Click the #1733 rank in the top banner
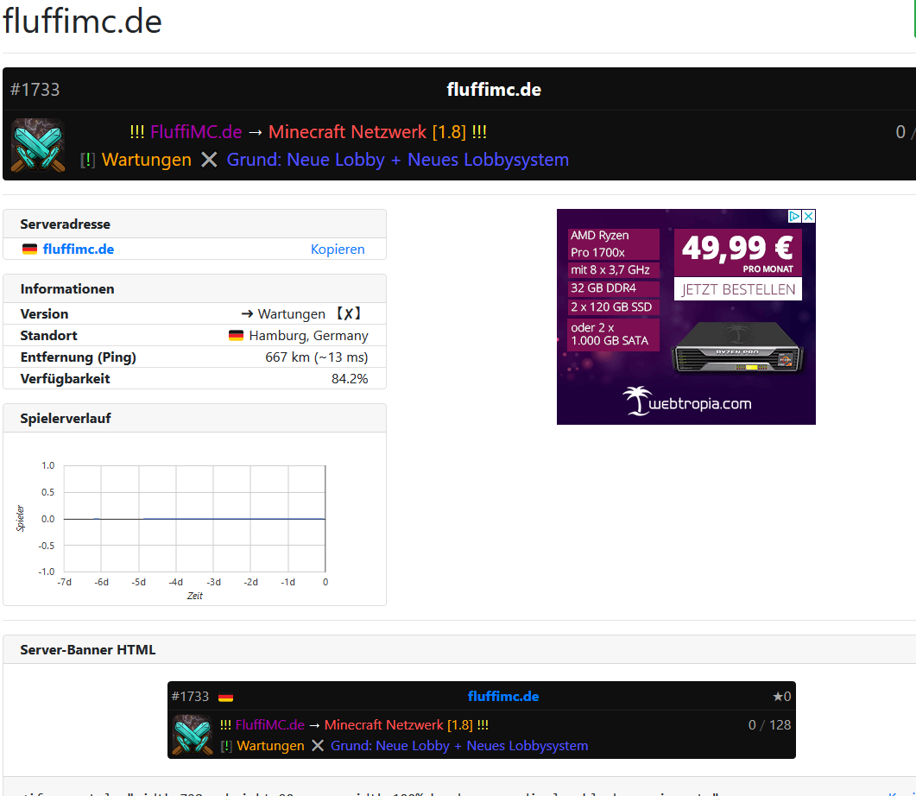This screenshot has width=916, height=796. 35,90
